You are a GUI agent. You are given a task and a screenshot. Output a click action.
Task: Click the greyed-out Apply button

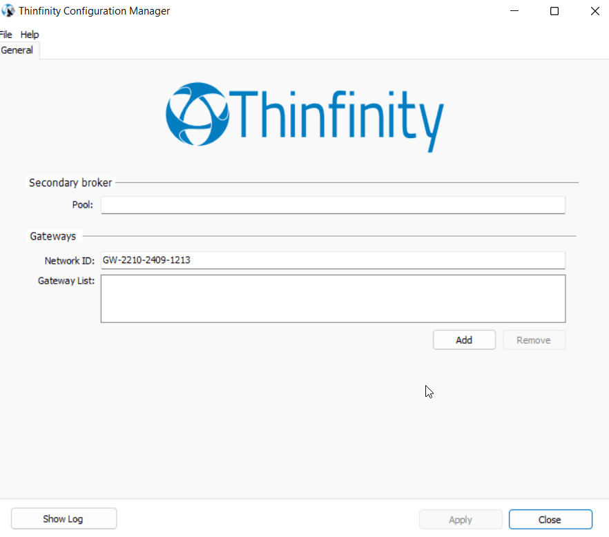click(461, 520)
